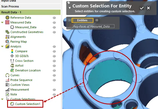The height and width of the screenshot is (109, 158).
Task: Select Probe Sequence in the tree
Action: 21,80
